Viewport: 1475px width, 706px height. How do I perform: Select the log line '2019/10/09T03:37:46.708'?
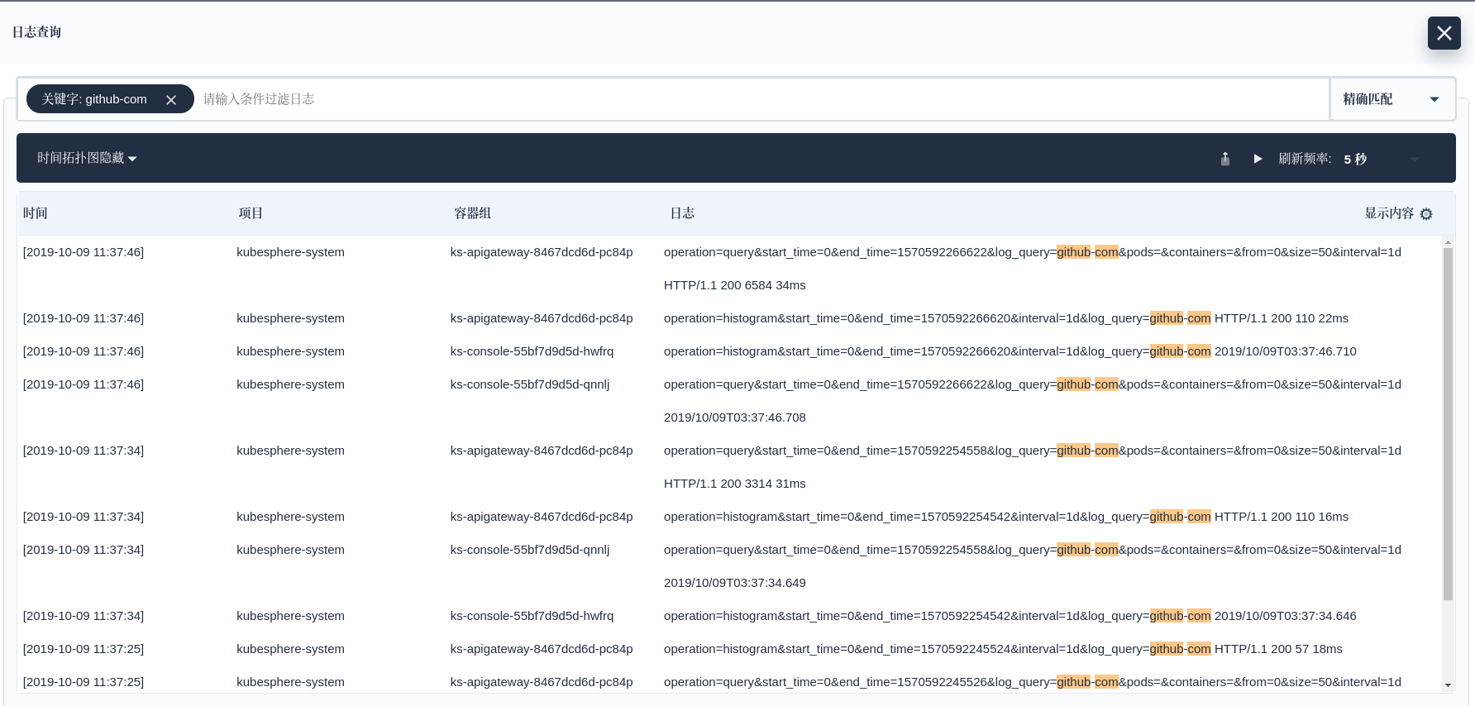click(734, 417)
